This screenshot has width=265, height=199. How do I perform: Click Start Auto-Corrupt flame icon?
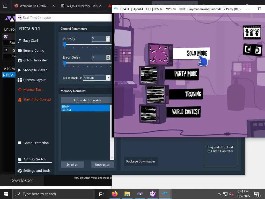20,99
